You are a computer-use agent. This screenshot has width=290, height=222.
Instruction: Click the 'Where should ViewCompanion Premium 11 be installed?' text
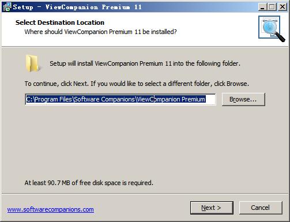pos(100,32)
